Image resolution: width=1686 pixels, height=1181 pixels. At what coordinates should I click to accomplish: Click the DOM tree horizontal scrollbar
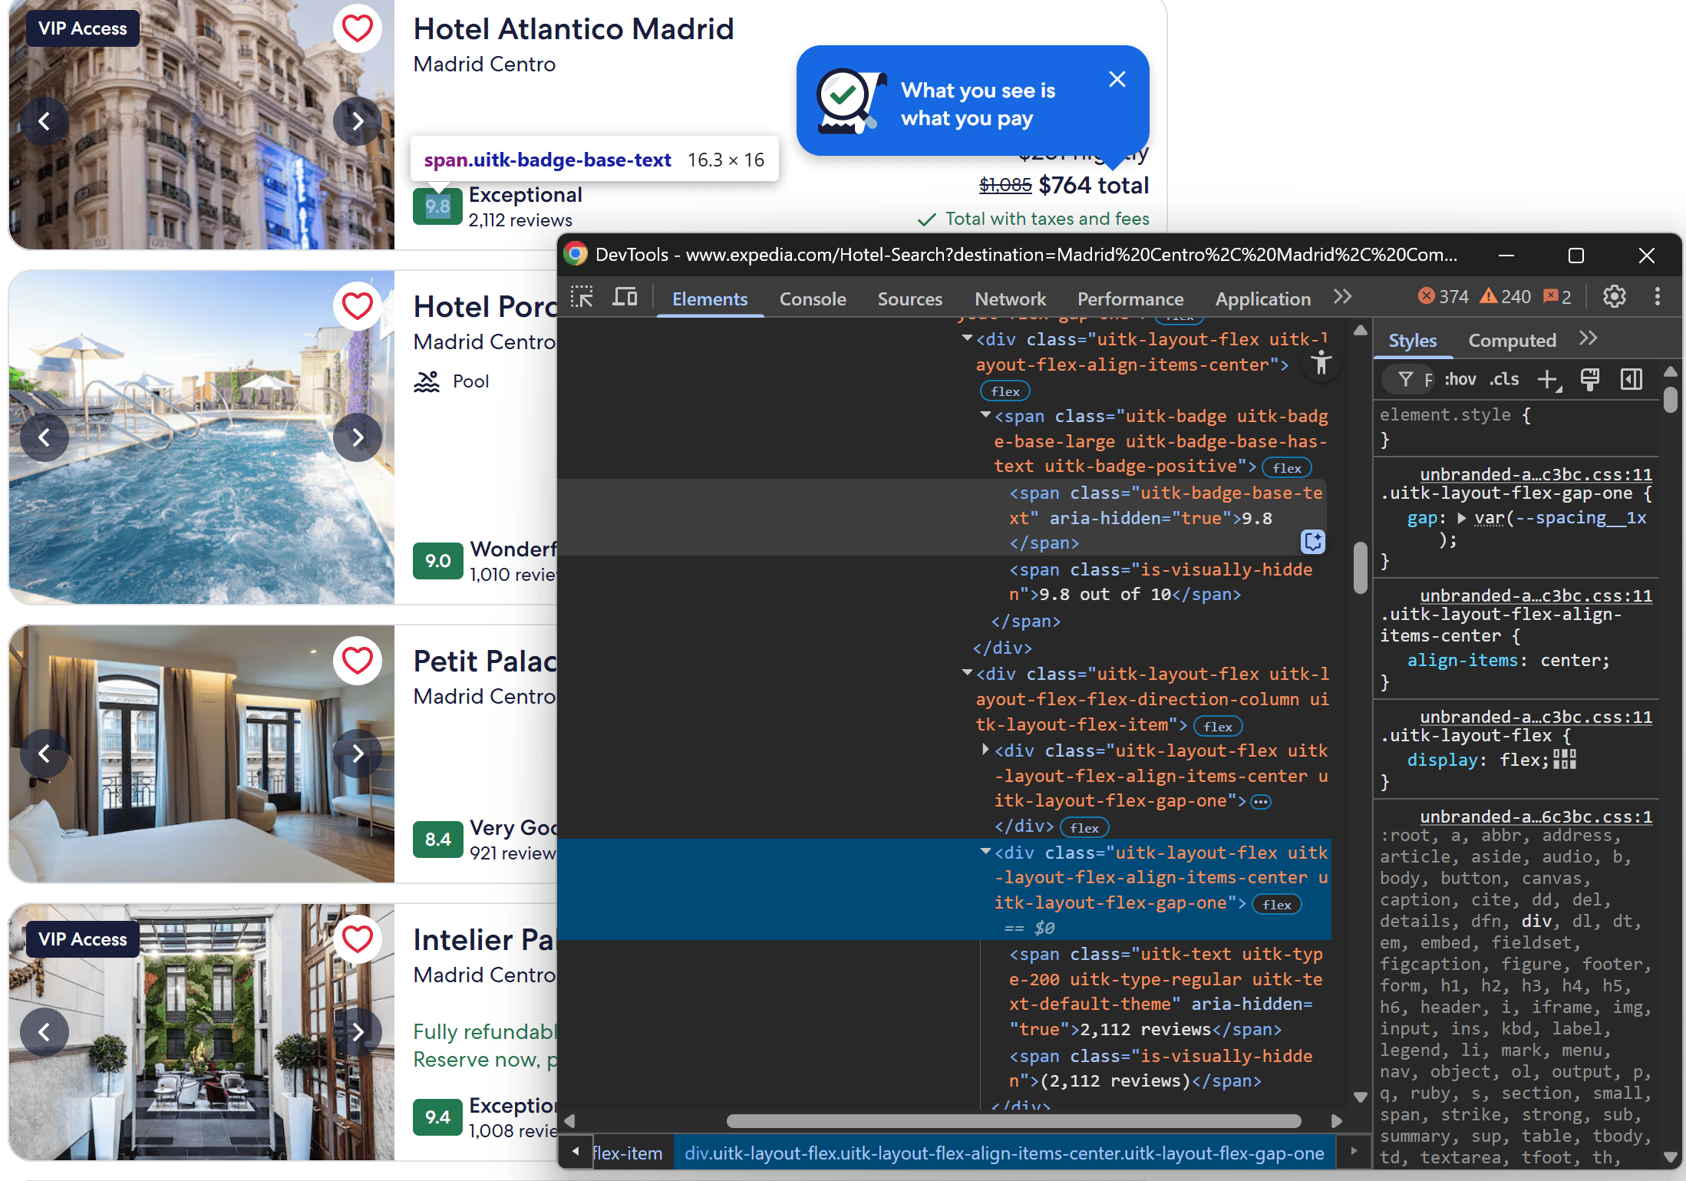click(x=1013, y=1121)
